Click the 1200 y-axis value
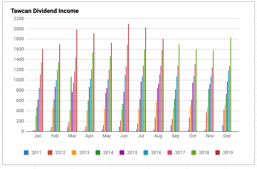257x169 pixels. coord(19,70)
